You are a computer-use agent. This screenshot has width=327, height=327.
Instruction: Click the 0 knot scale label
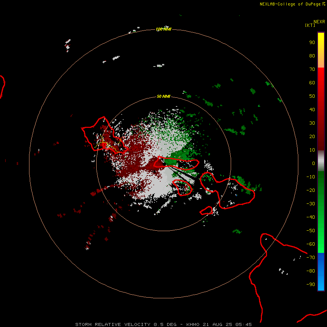pyautogui.click(x=314, y=163)
